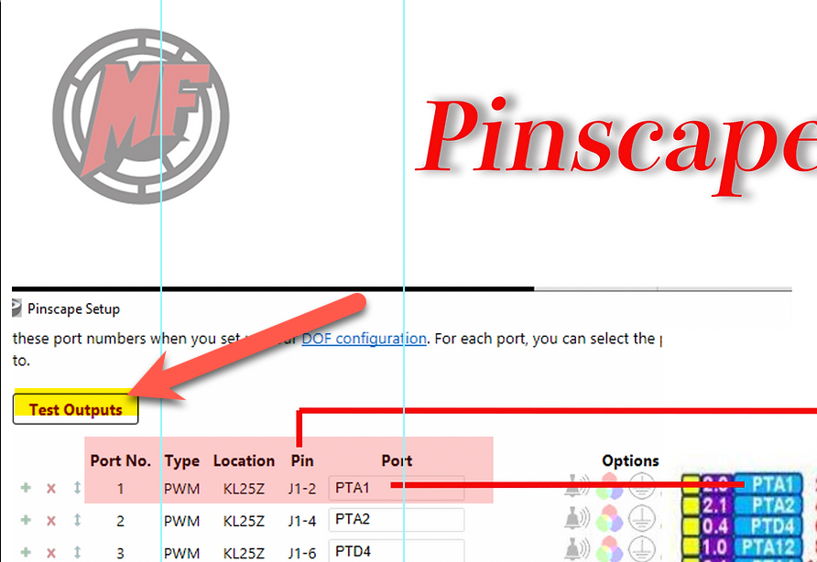Add a row above port 2
Viewport: 817px width, 562px height.
(x=26, y=520)
